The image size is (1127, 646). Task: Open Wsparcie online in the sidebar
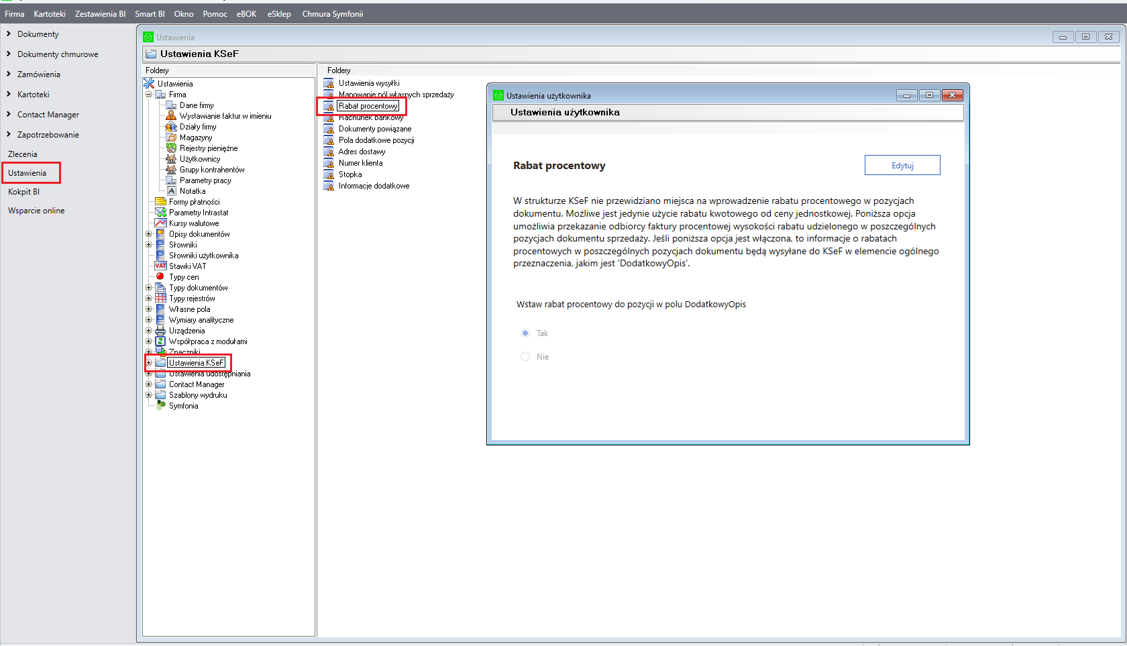click(x=36, y=211)
